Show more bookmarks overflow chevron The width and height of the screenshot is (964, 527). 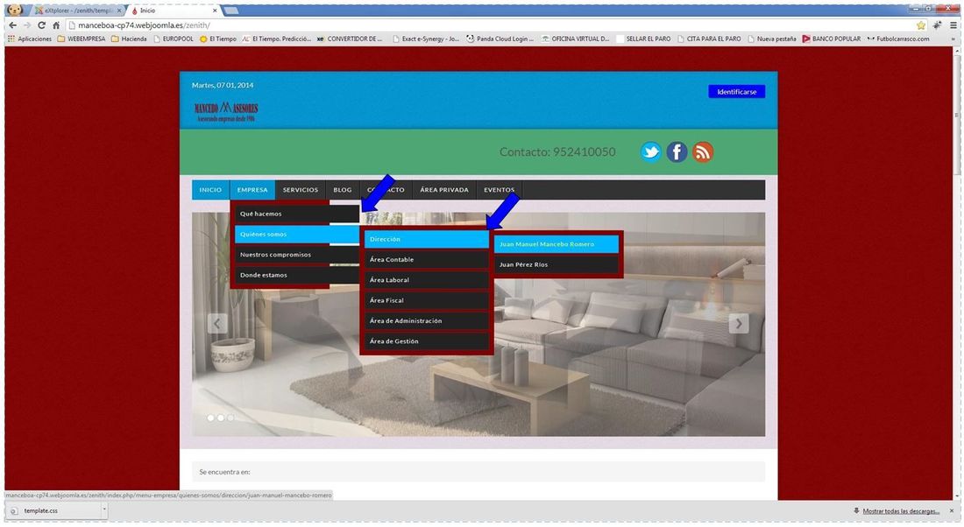click(954, 39)
